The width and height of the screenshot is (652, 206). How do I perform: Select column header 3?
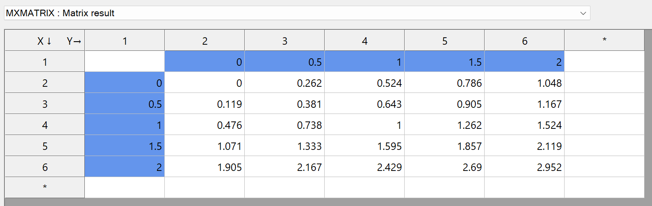[285, 41]
